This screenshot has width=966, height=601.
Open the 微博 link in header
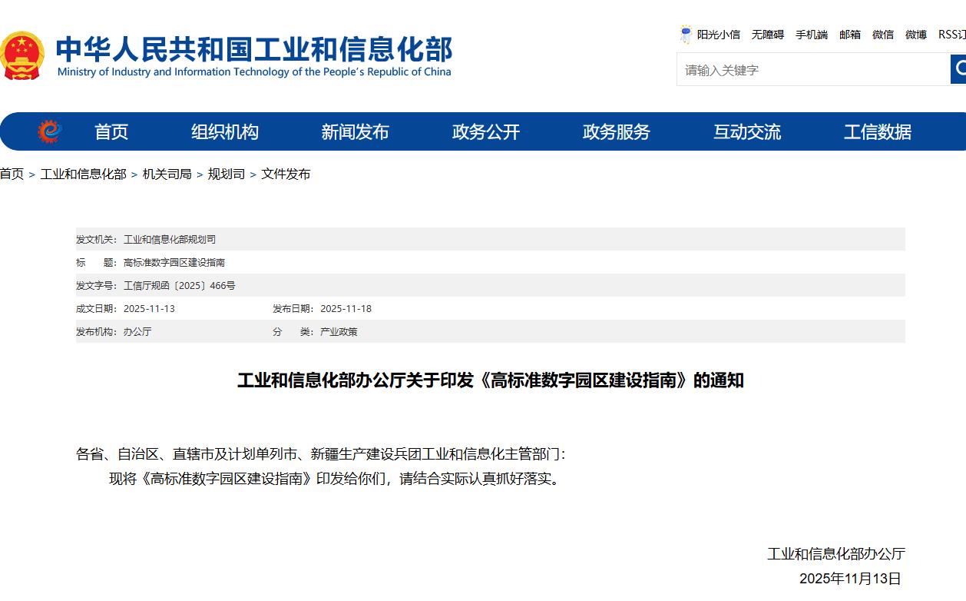[x=916, y=35]
